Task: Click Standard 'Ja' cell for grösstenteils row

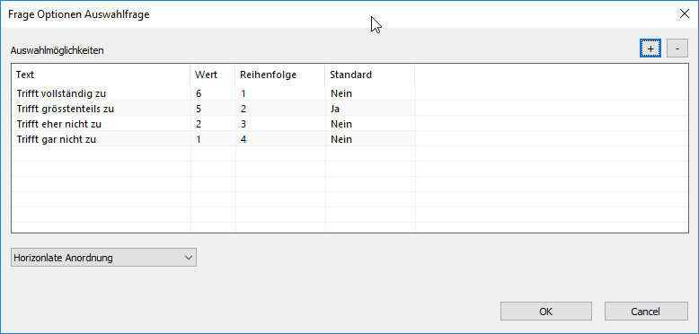Action: point(370,109)
